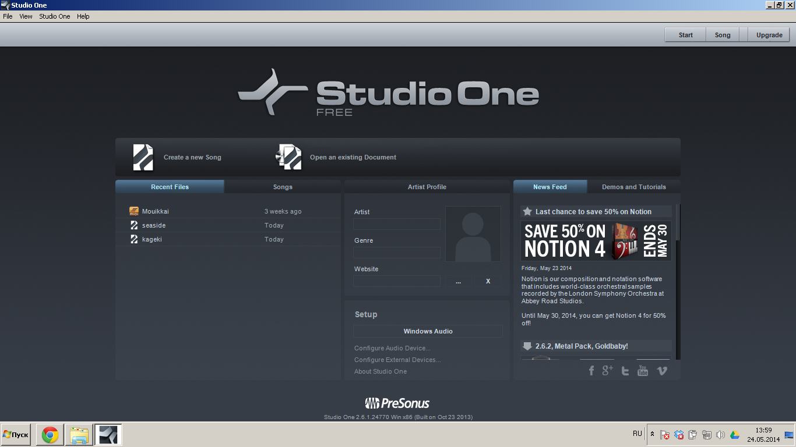The image size is (796, 447).
Task: Switch to the Recent Files tab
Action: pyautogui.click(x=170, y=187)
